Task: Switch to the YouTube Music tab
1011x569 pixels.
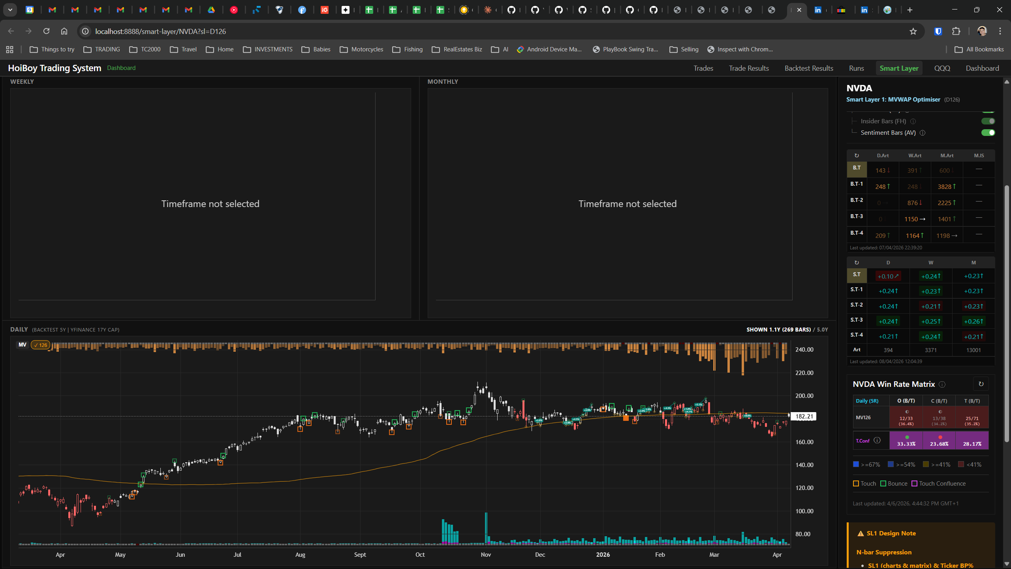Action: click(x=234, y=10)
